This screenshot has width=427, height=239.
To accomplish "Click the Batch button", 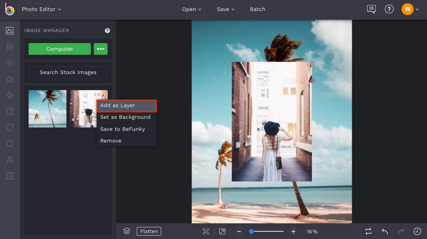I will [257, 9].
